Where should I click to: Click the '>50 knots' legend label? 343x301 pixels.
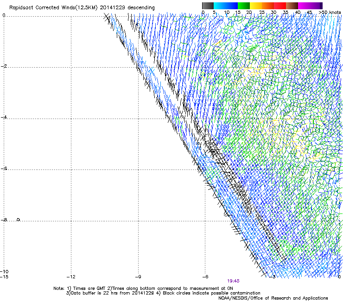[330, 12]
